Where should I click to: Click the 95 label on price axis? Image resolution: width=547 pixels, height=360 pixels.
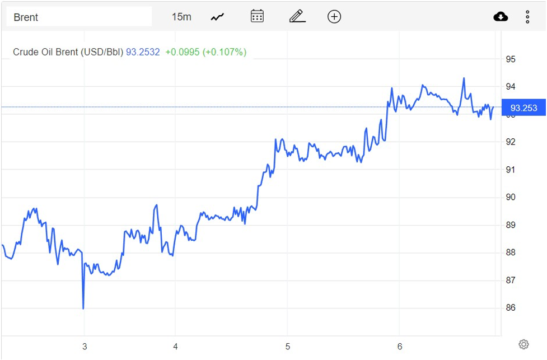[x=511, y=59]
